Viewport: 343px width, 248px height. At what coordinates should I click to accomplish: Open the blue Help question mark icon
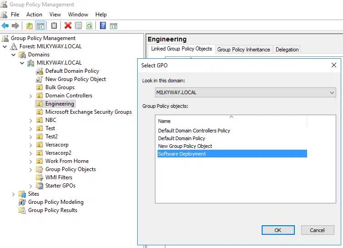point(103,25)
